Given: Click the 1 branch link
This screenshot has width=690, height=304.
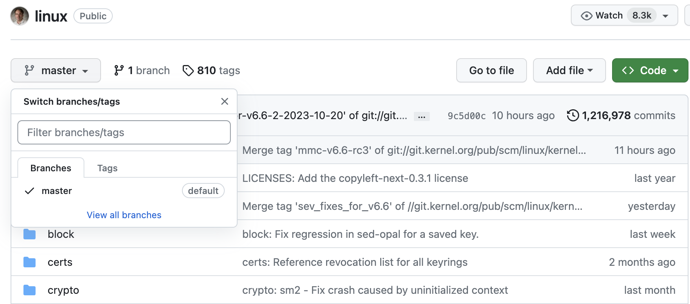Looking at the screenshot, I should coord(142,70).
